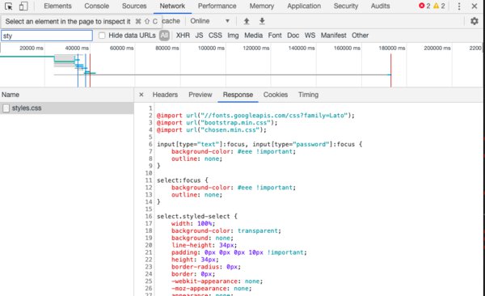Filter requests by Manifest
This screenshot has width=485, height=296.
333,36
